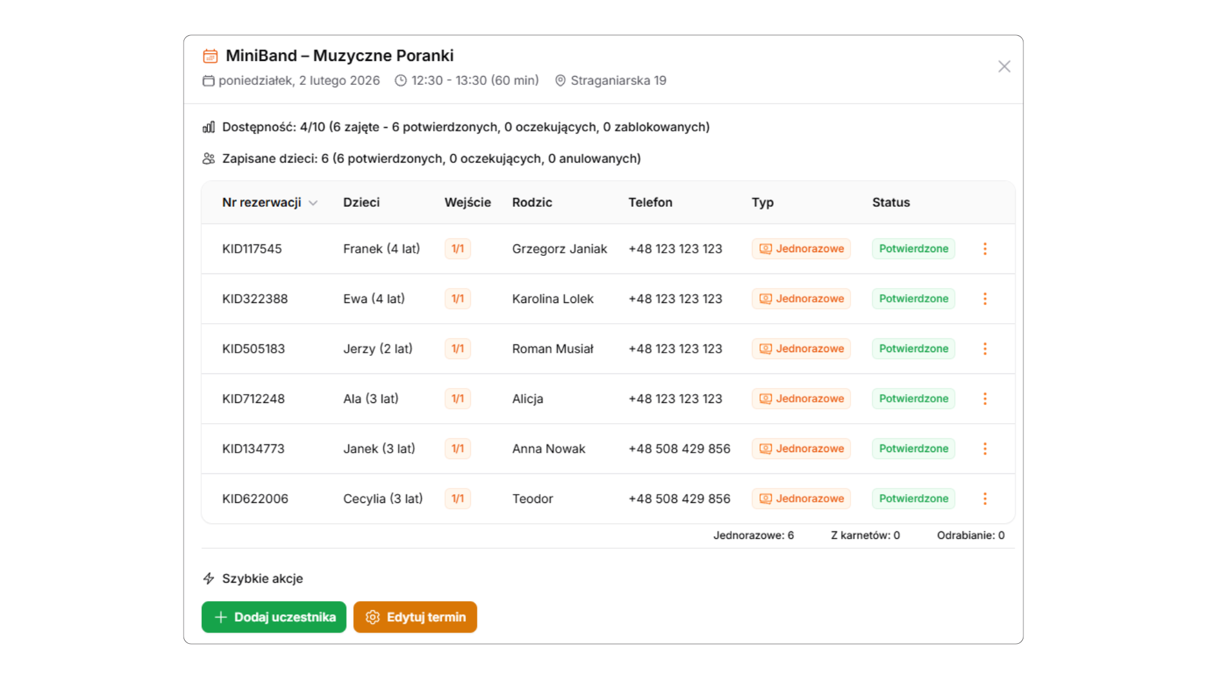Click the payment card icon in Franek's Jednorazowe badge

click(765, 248)
